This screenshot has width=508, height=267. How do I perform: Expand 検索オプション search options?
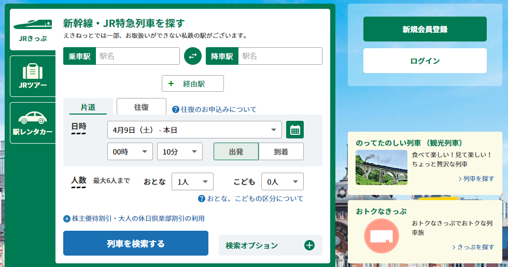pyautogui.click(x=271, y=245)
